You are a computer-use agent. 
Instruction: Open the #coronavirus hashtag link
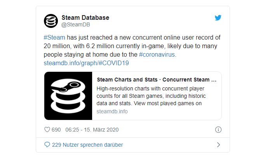157,54
